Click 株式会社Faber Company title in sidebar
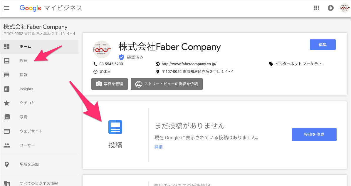 pos(35,27)
